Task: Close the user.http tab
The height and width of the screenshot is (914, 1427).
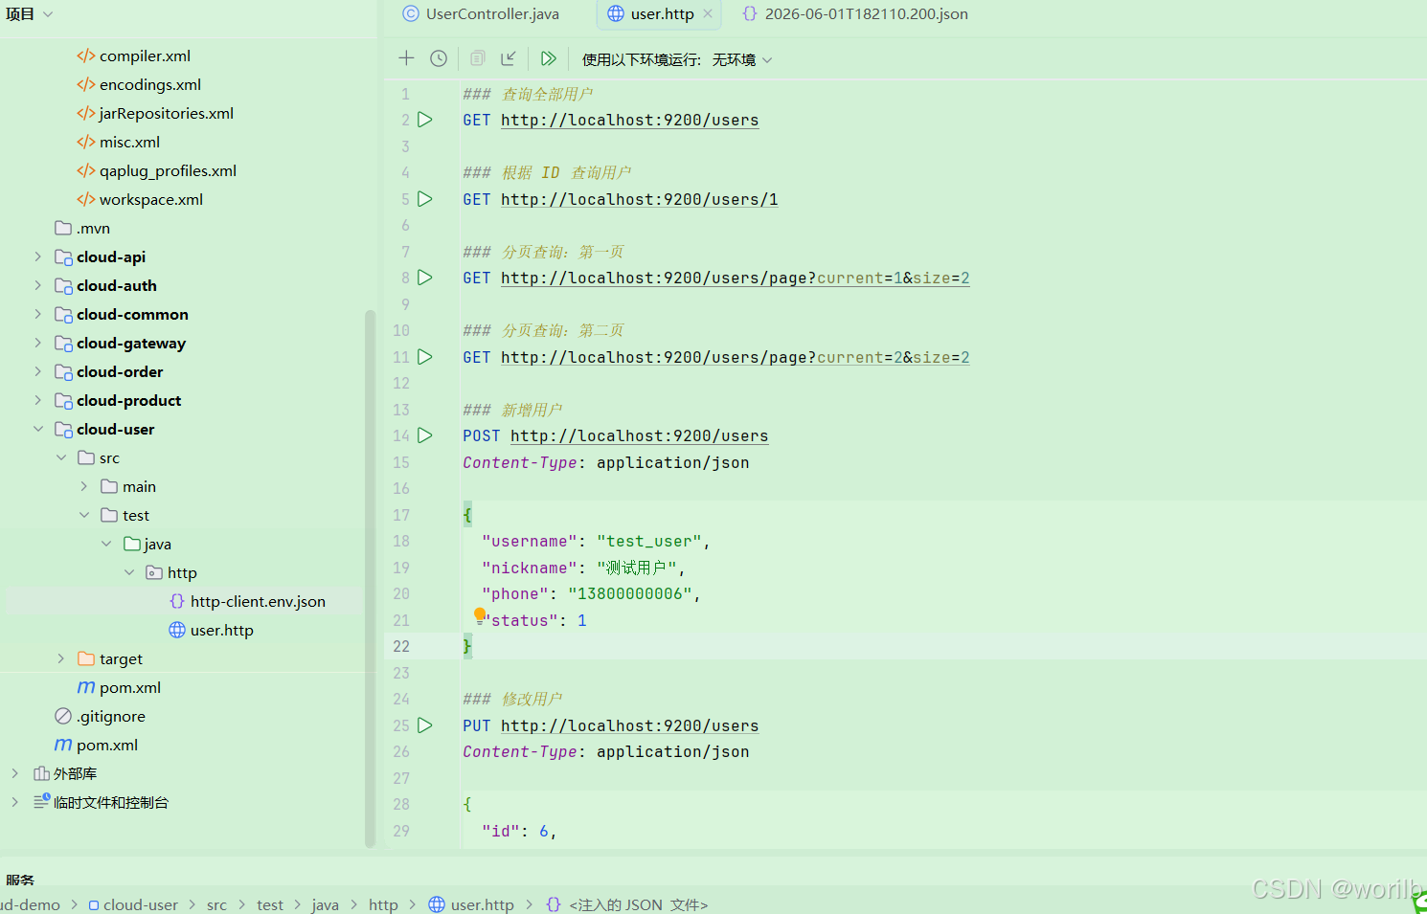Action: tap(708, 13)
